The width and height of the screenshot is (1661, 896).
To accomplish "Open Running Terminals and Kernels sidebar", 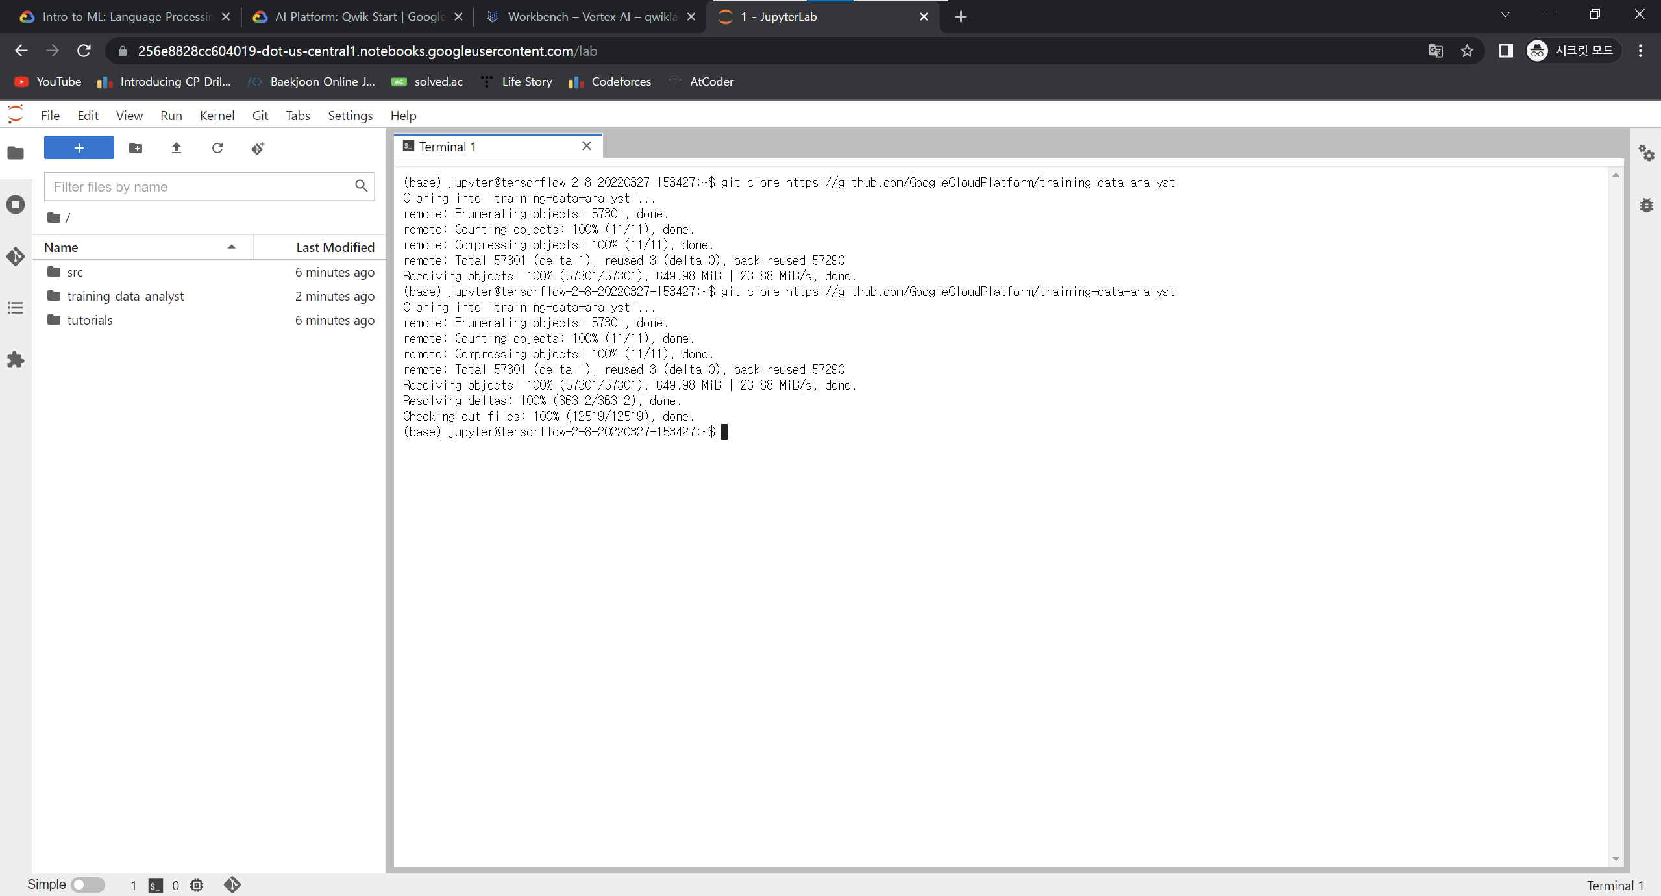I will pos(16,205).
